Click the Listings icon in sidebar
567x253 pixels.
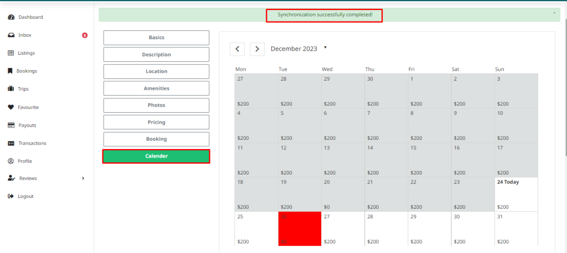(11, 53)
